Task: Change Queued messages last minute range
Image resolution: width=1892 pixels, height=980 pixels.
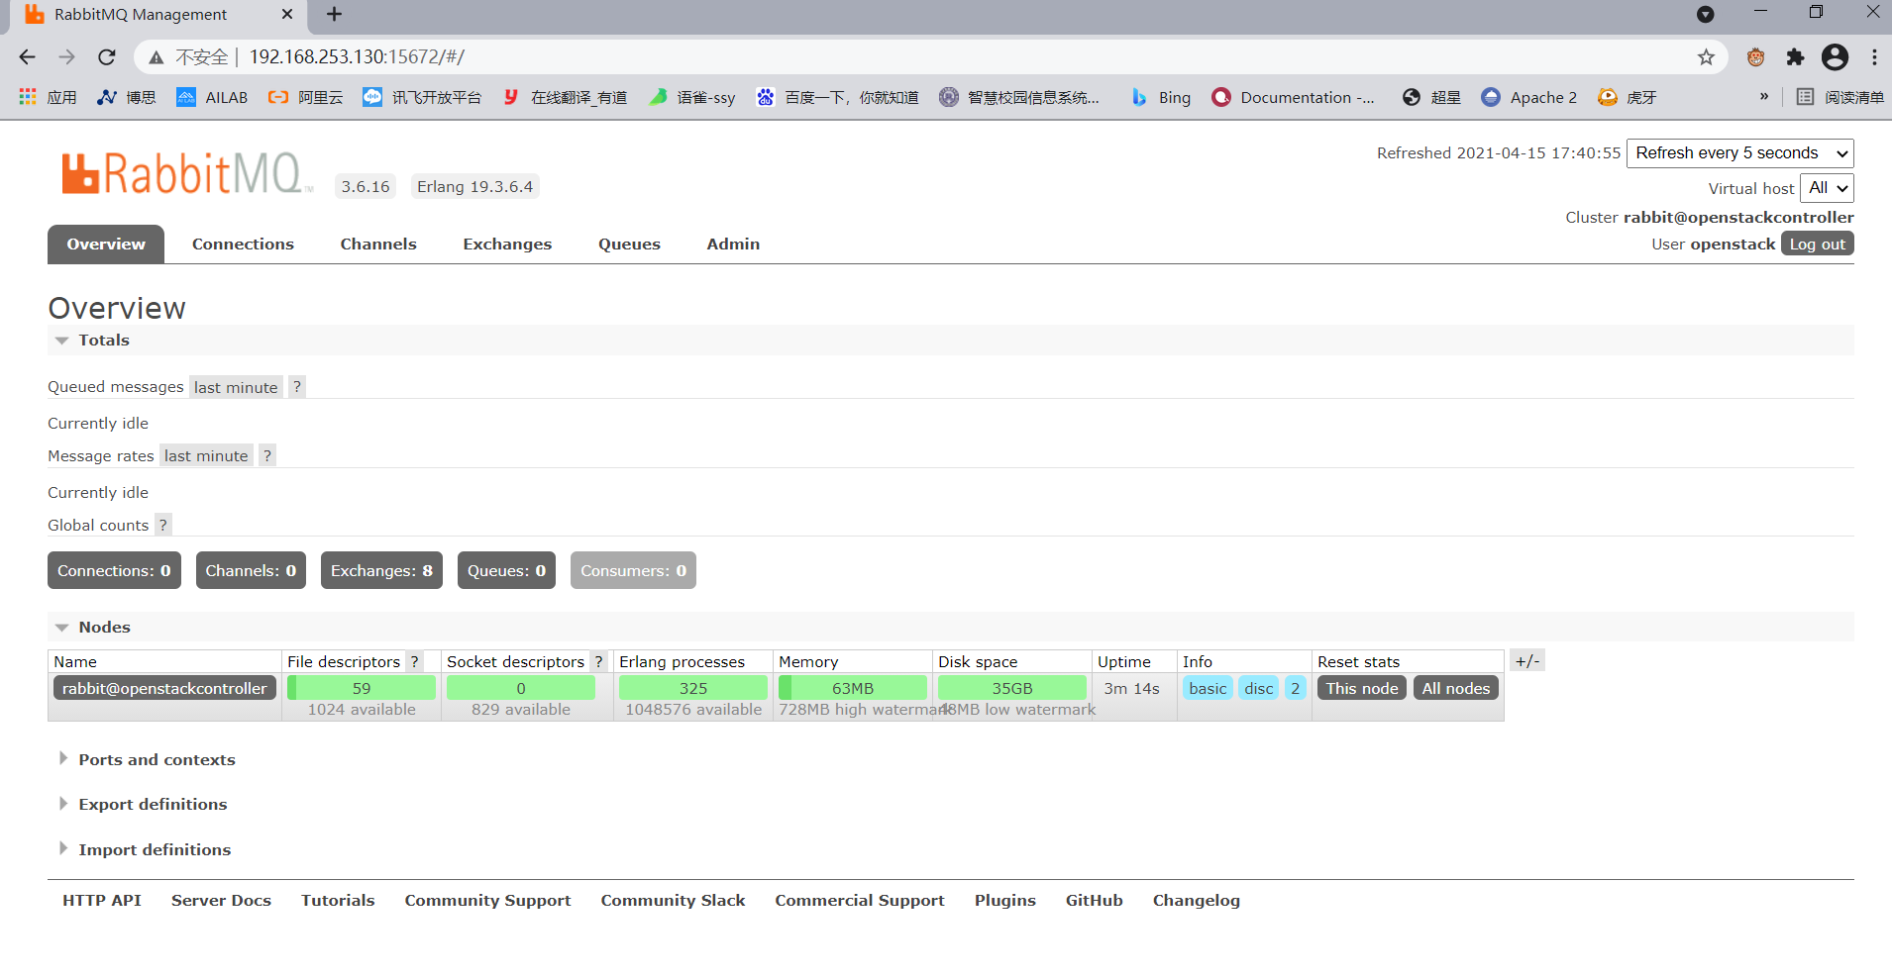Action: [x=236, y=387]
